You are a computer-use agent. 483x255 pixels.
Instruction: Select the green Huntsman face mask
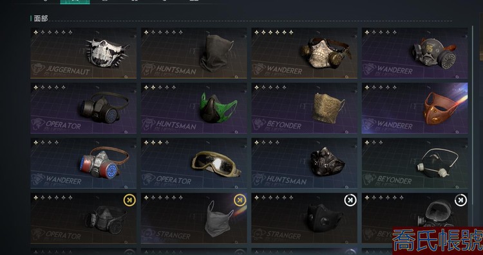194,108
